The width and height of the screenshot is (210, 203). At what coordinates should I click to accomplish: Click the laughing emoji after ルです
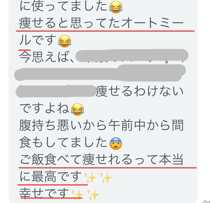[65, 41]
